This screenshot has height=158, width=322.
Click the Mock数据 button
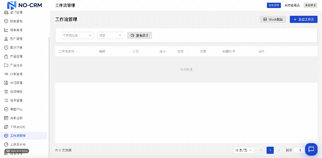coord(273,20)
